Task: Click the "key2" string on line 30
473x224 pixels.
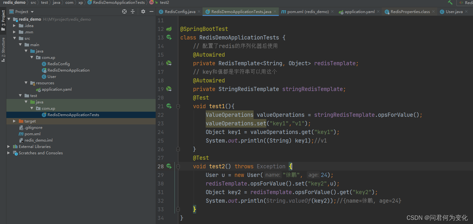Action: [317, 184]
